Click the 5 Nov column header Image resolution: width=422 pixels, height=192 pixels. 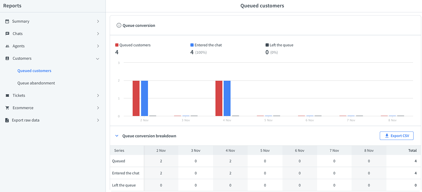[265, 151]
